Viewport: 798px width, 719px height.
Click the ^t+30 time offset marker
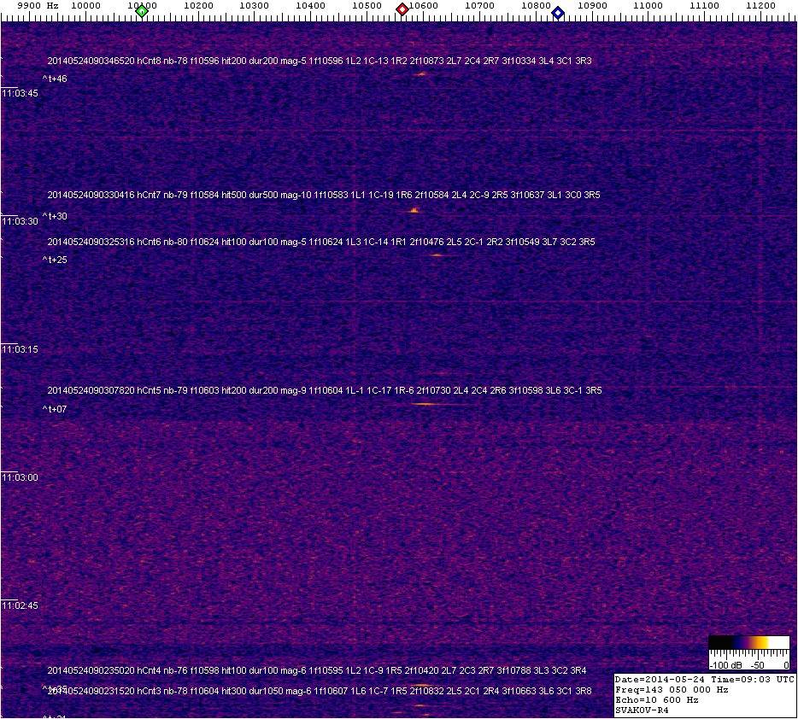[55, 216]
